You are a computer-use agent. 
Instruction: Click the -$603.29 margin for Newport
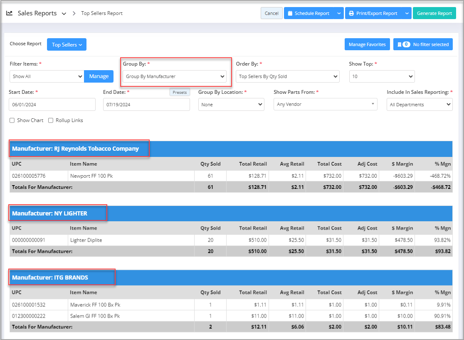(x=403, y=176)
